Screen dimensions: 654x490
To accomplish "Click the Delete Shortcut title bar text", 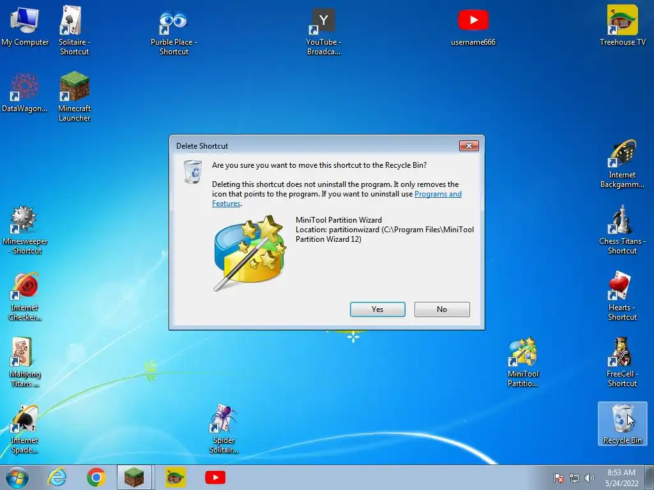I will [202, 146].
